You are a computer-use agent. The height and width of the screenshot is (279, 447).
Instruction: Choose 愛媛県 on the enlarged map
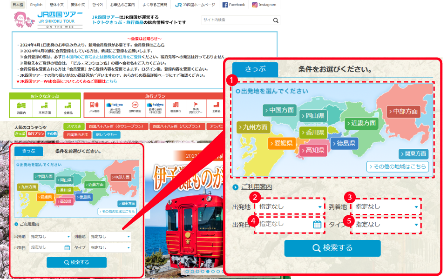tap(281, 143)
